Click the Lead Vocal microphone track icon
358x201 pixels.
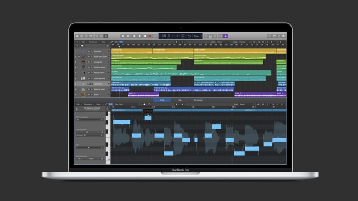tap(83, 84)
